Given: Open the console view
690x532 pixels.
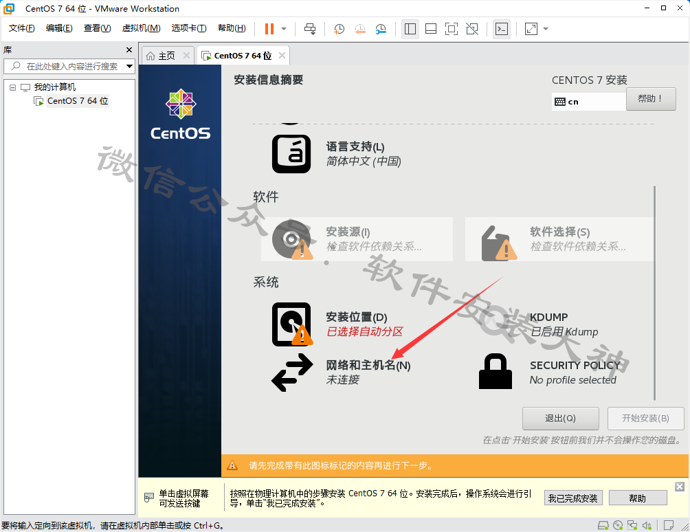Looking at the screenshot, I should coord(502,29).
